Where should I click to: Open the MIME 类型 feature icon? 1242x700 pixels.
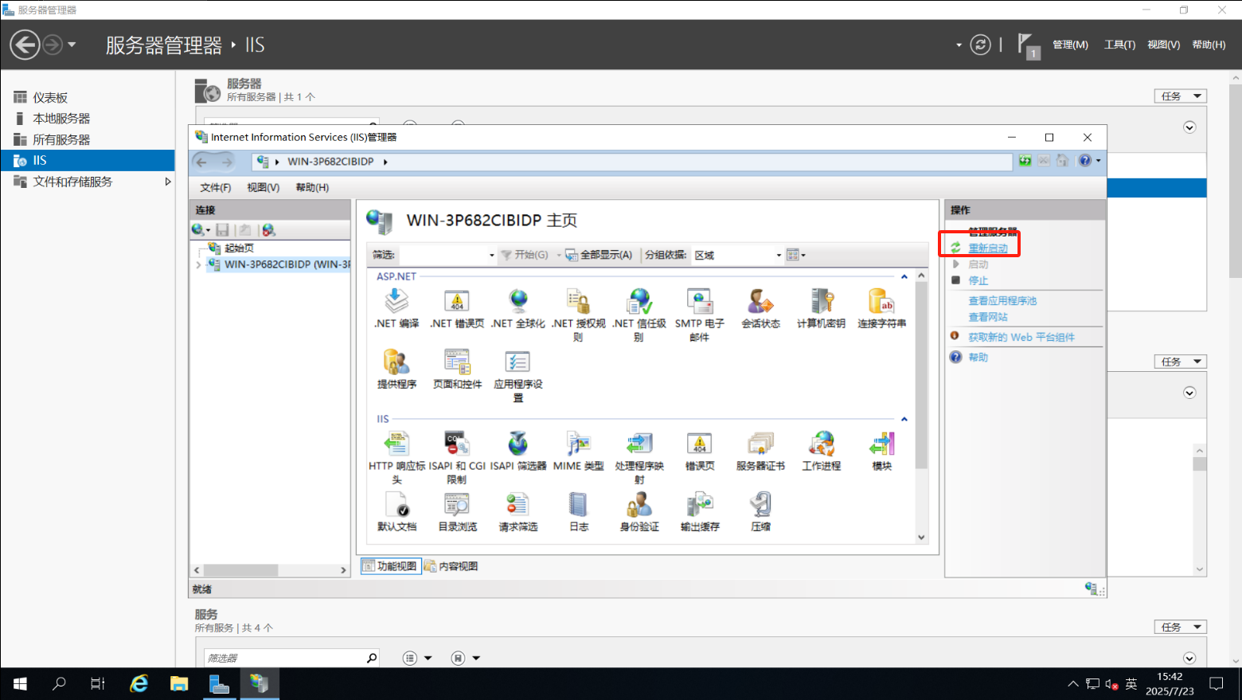click(579, 444)
